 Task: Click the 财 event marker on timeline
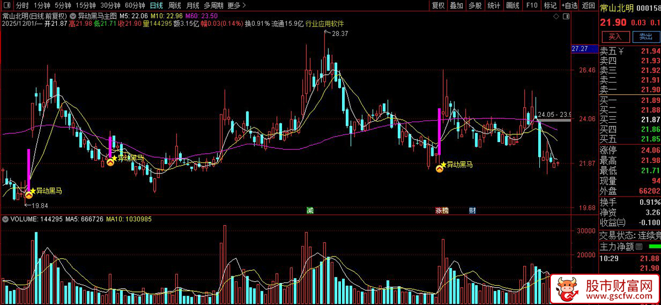pyautogui.click(x=472, y=210)
